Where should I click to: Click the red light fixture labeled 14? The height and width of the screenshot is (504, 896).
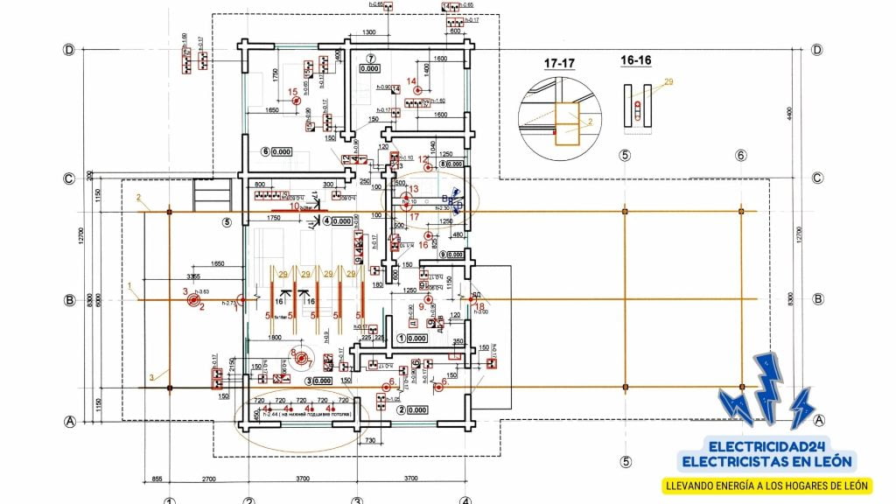(x=417, y=89)
